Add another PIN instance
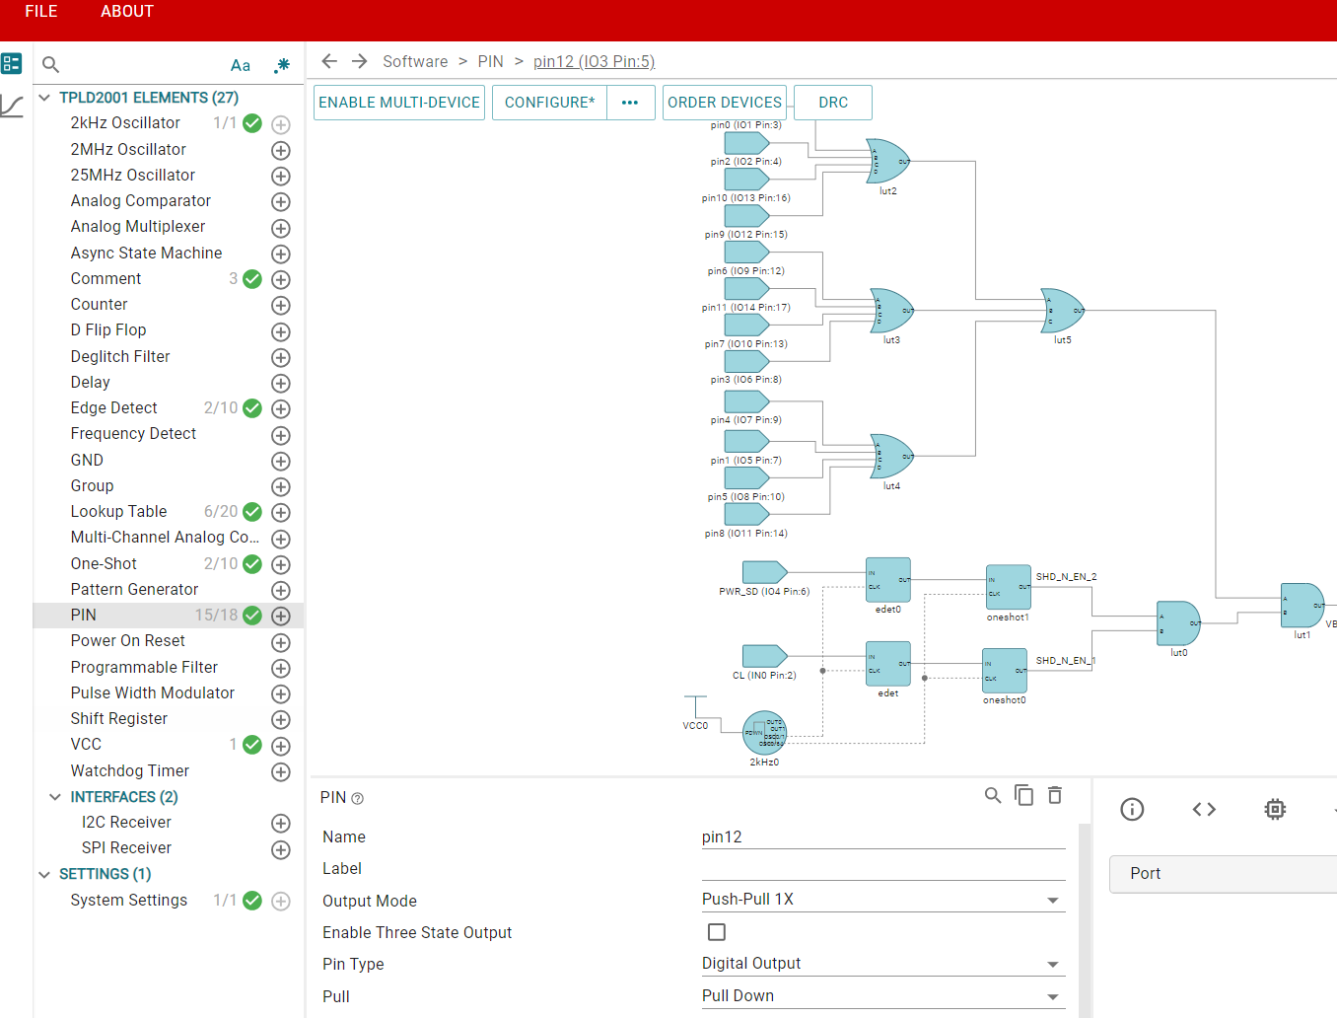The width and height of the screenshot is (1337, 1018). 281,616
